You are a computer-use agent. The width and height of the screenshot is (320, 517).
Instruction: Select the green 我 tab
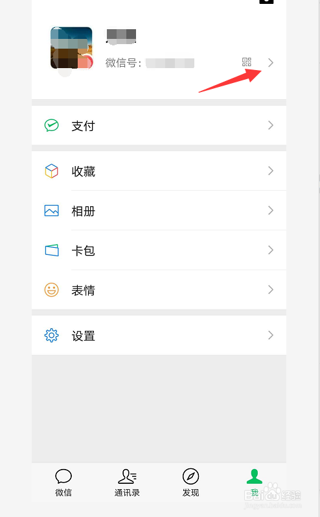point(255,483)
